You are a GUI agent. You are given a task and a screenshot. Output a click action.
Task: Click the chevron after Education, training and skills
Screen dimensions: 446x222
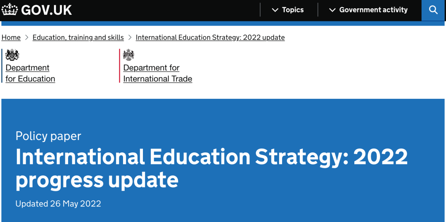(130, 37)
